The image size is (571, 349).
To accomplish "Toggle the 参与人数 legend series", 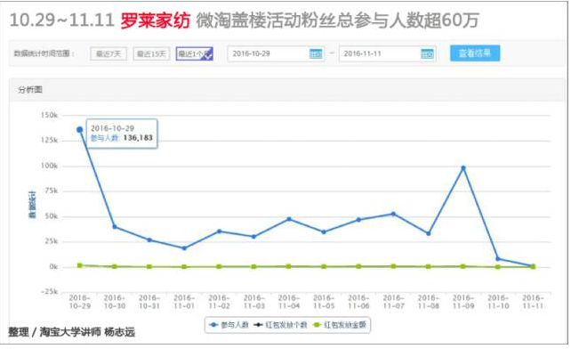I will 229,325.
